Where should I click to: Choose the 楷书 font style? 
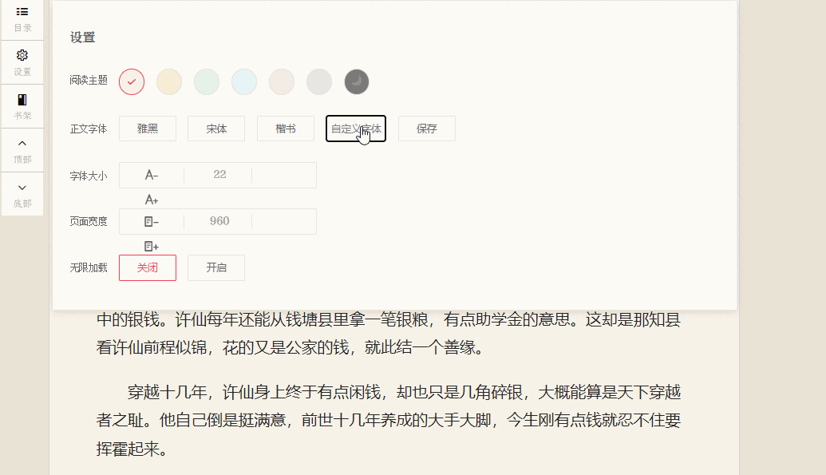[x=285, y=128]
